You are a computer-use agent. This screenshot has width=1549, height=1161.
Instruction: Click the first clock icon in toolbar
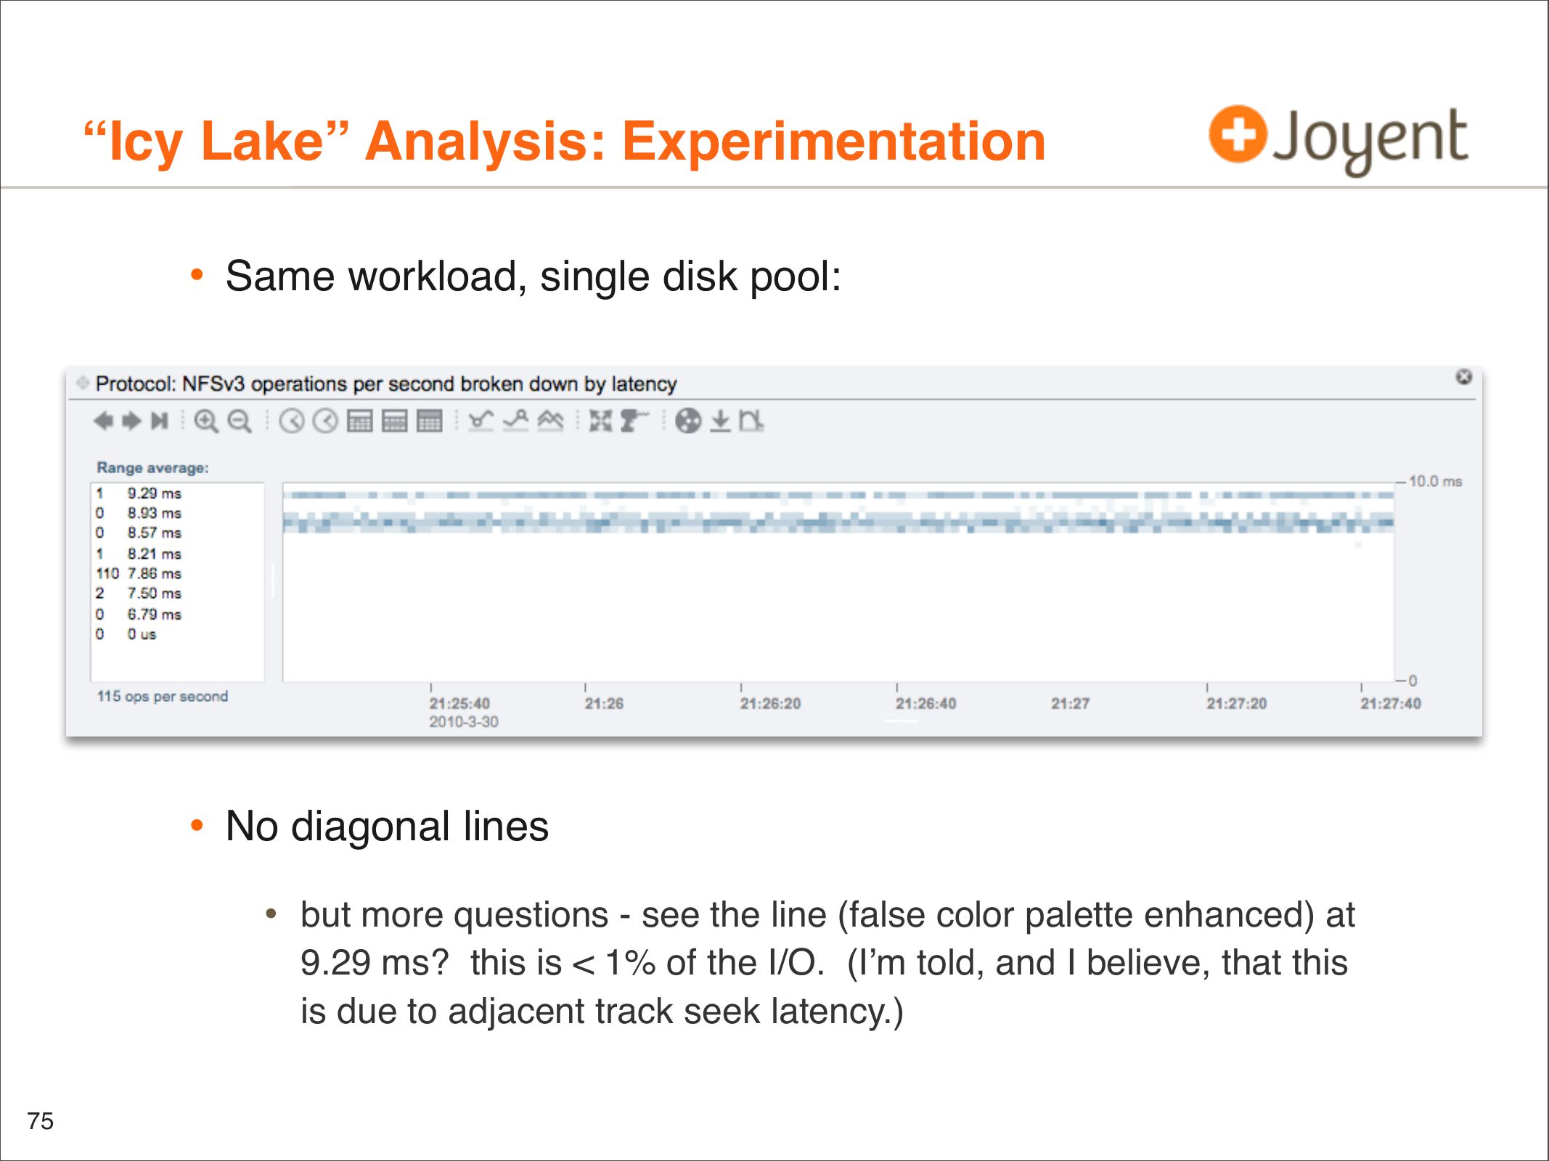[291, 422]
